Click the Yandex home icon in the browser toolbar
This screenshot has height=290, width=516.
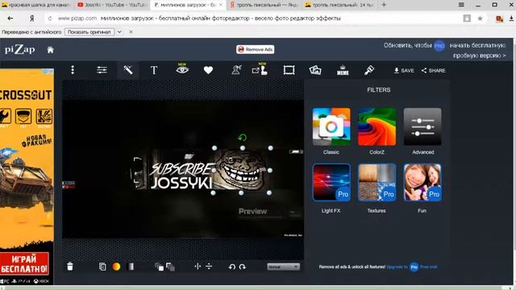click(32, 19)
